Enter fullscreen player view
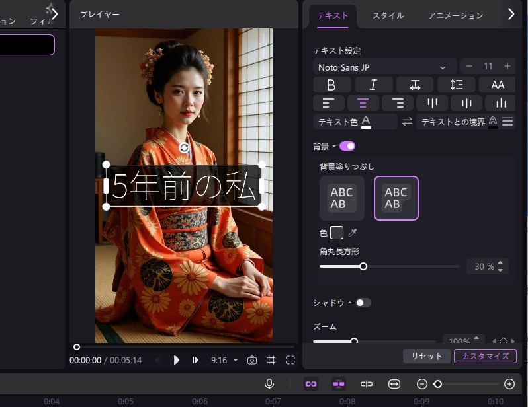This screenshot has height=407, width=528. tap(290, 360)
